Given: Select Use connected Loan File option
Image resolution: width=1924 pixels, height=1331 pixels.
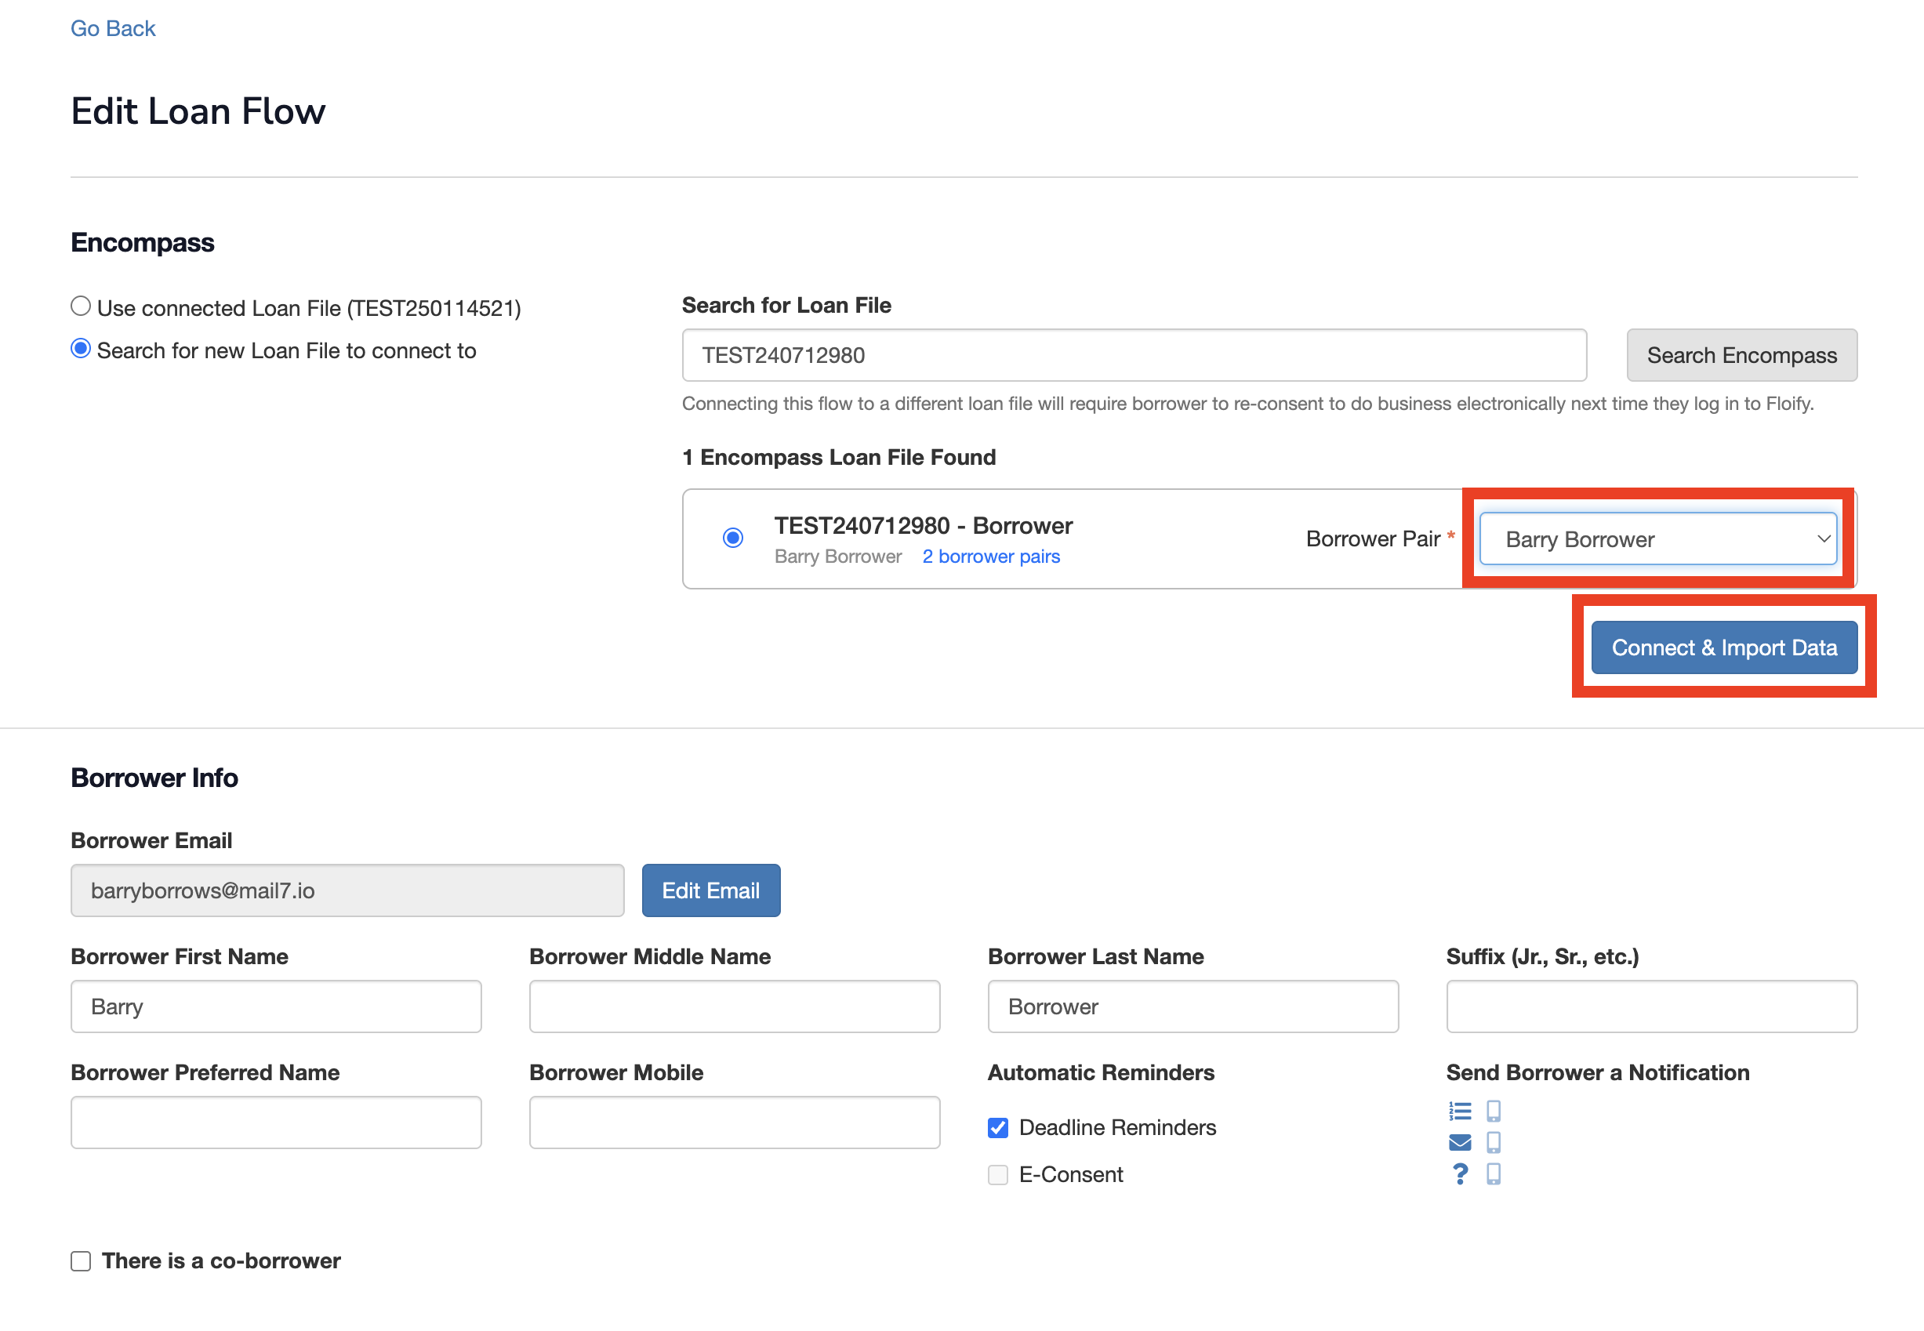Looking at the screenshot, I should click(x=81, y=307).
